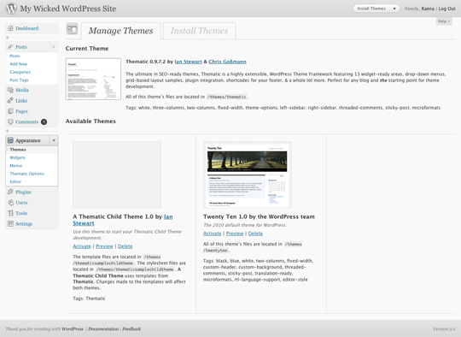The width and height of the screenshot is (461, 337).
Task: Click the Install Themes top button
Action: tap(371, 9)
